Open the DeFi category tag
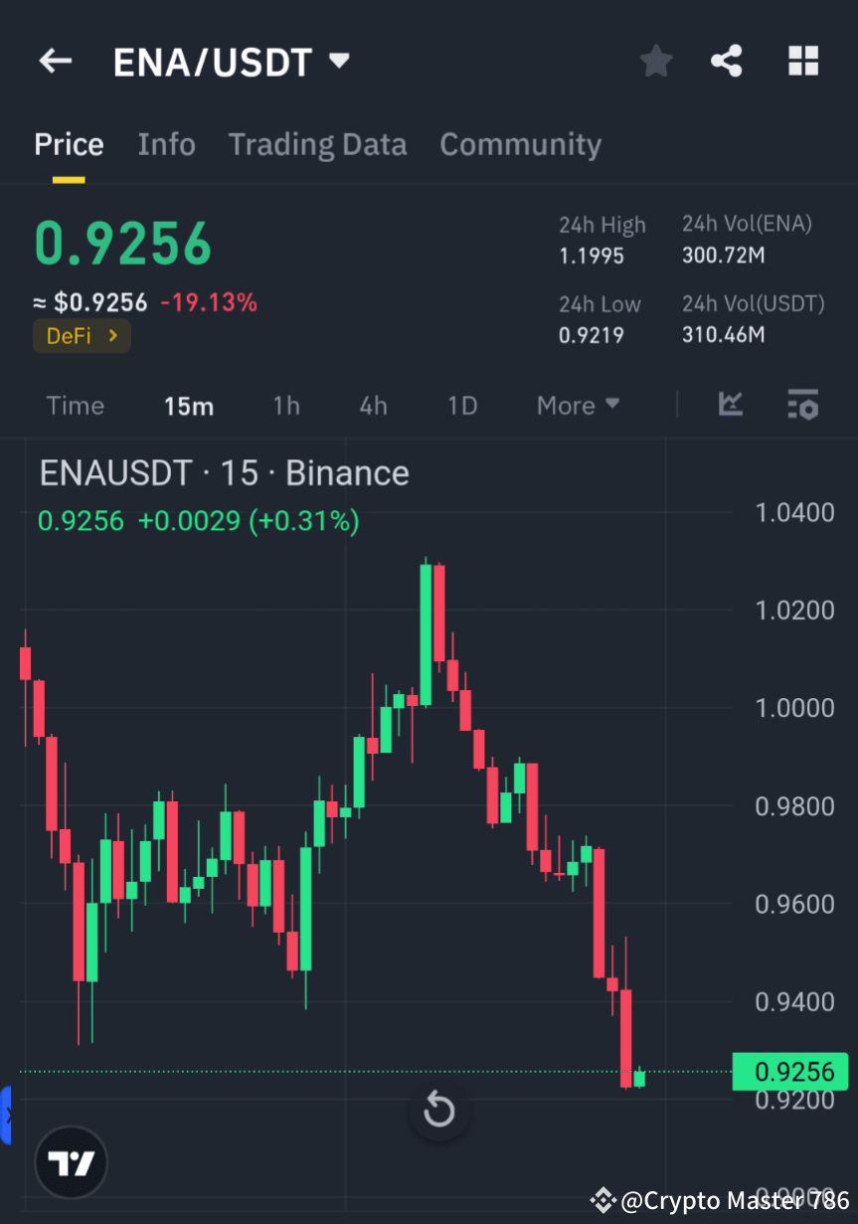The width and height of the screenshot is (858, 1224). pos(82,335)
